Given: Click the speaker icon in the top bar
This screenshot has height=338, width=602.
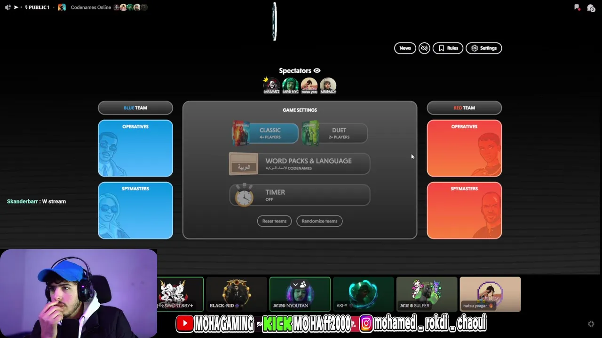Looking at the screenshot, I should [8, 7].
